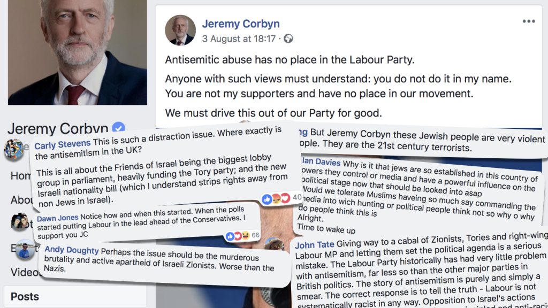Viewport: 548px width, 308px height.
Task: Click the laughing reaction on Dawn Jones' comment
Action: pyautogui.click(x=246, y=236)
